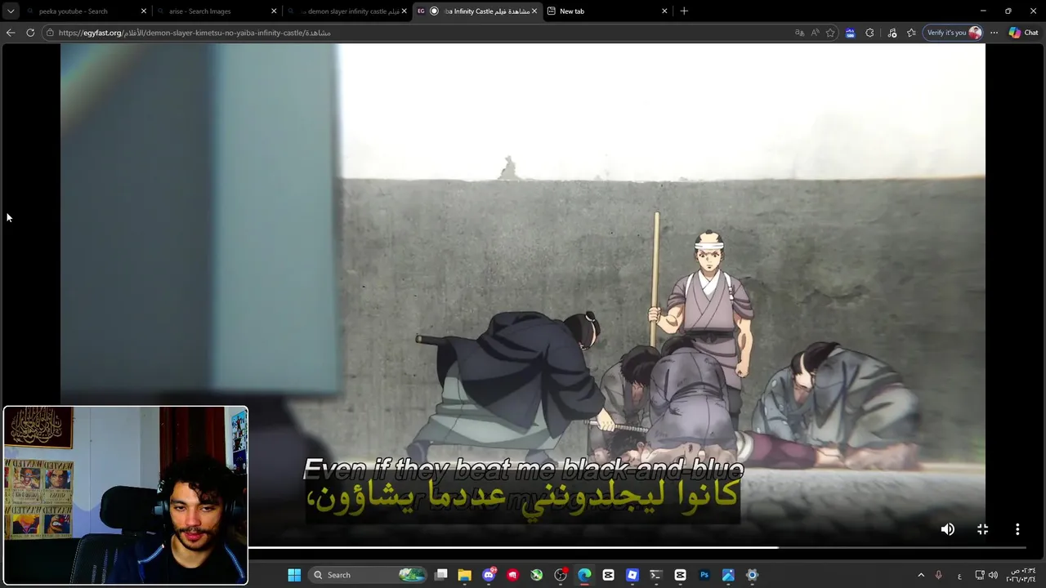The height and width of the screenshot is (588, 1046).
Task: Open OBS Studio from the taskbar
Action: [561, 575]
